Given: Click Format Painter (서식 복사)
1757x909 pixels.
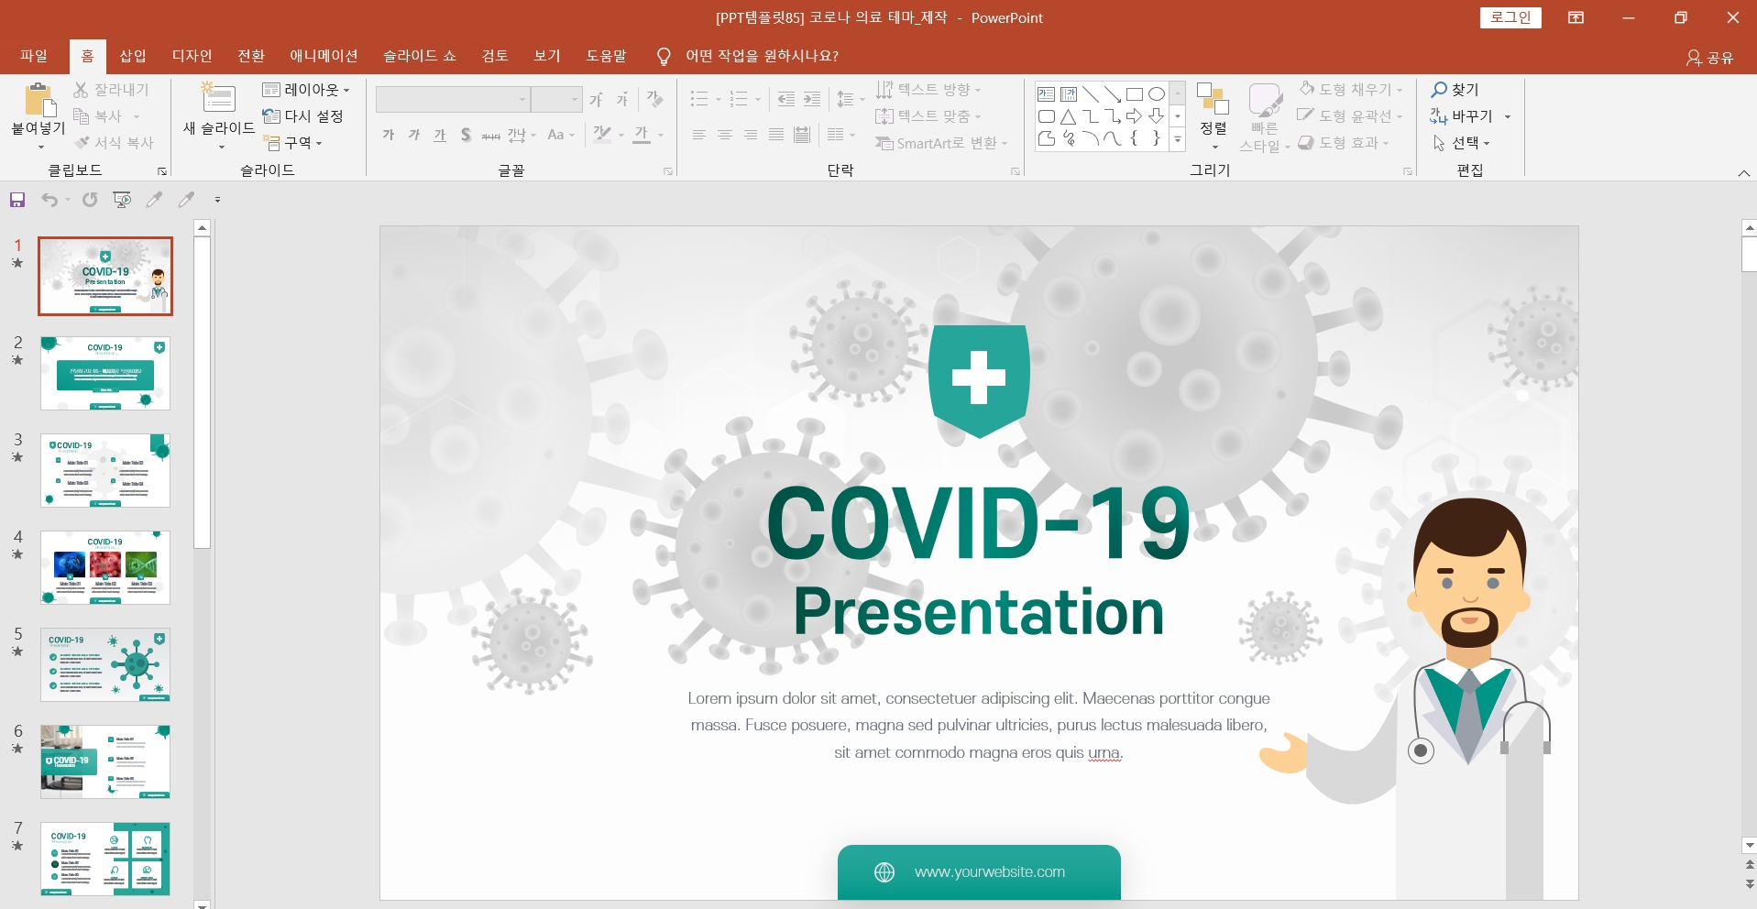Looking at the screenshot, I should click(114, 143).
